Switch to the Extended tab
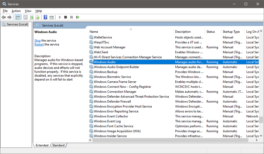This screenshot has height=154, width=264. pyautogui.click(x=42, y=146)
